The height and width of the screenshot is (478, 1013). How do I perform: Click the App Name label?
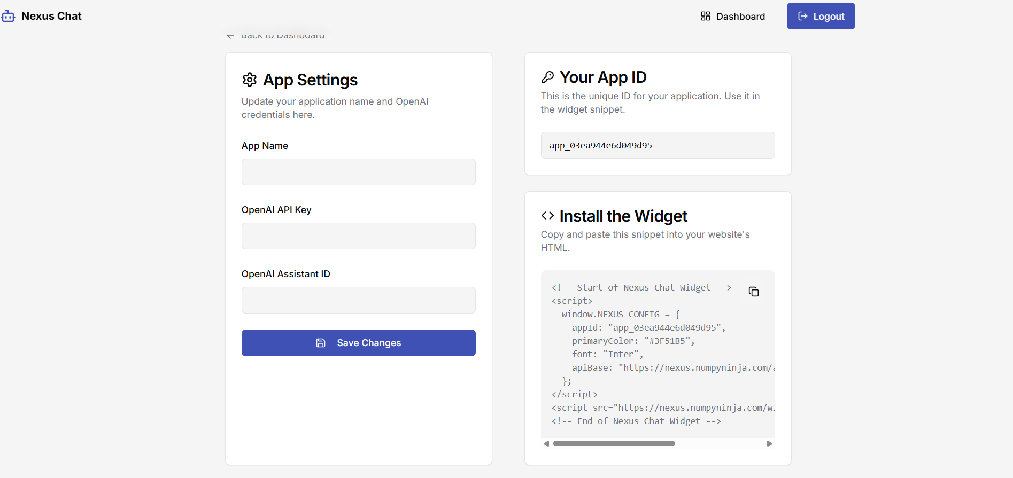pyautogui.click(x=265, y=146)
